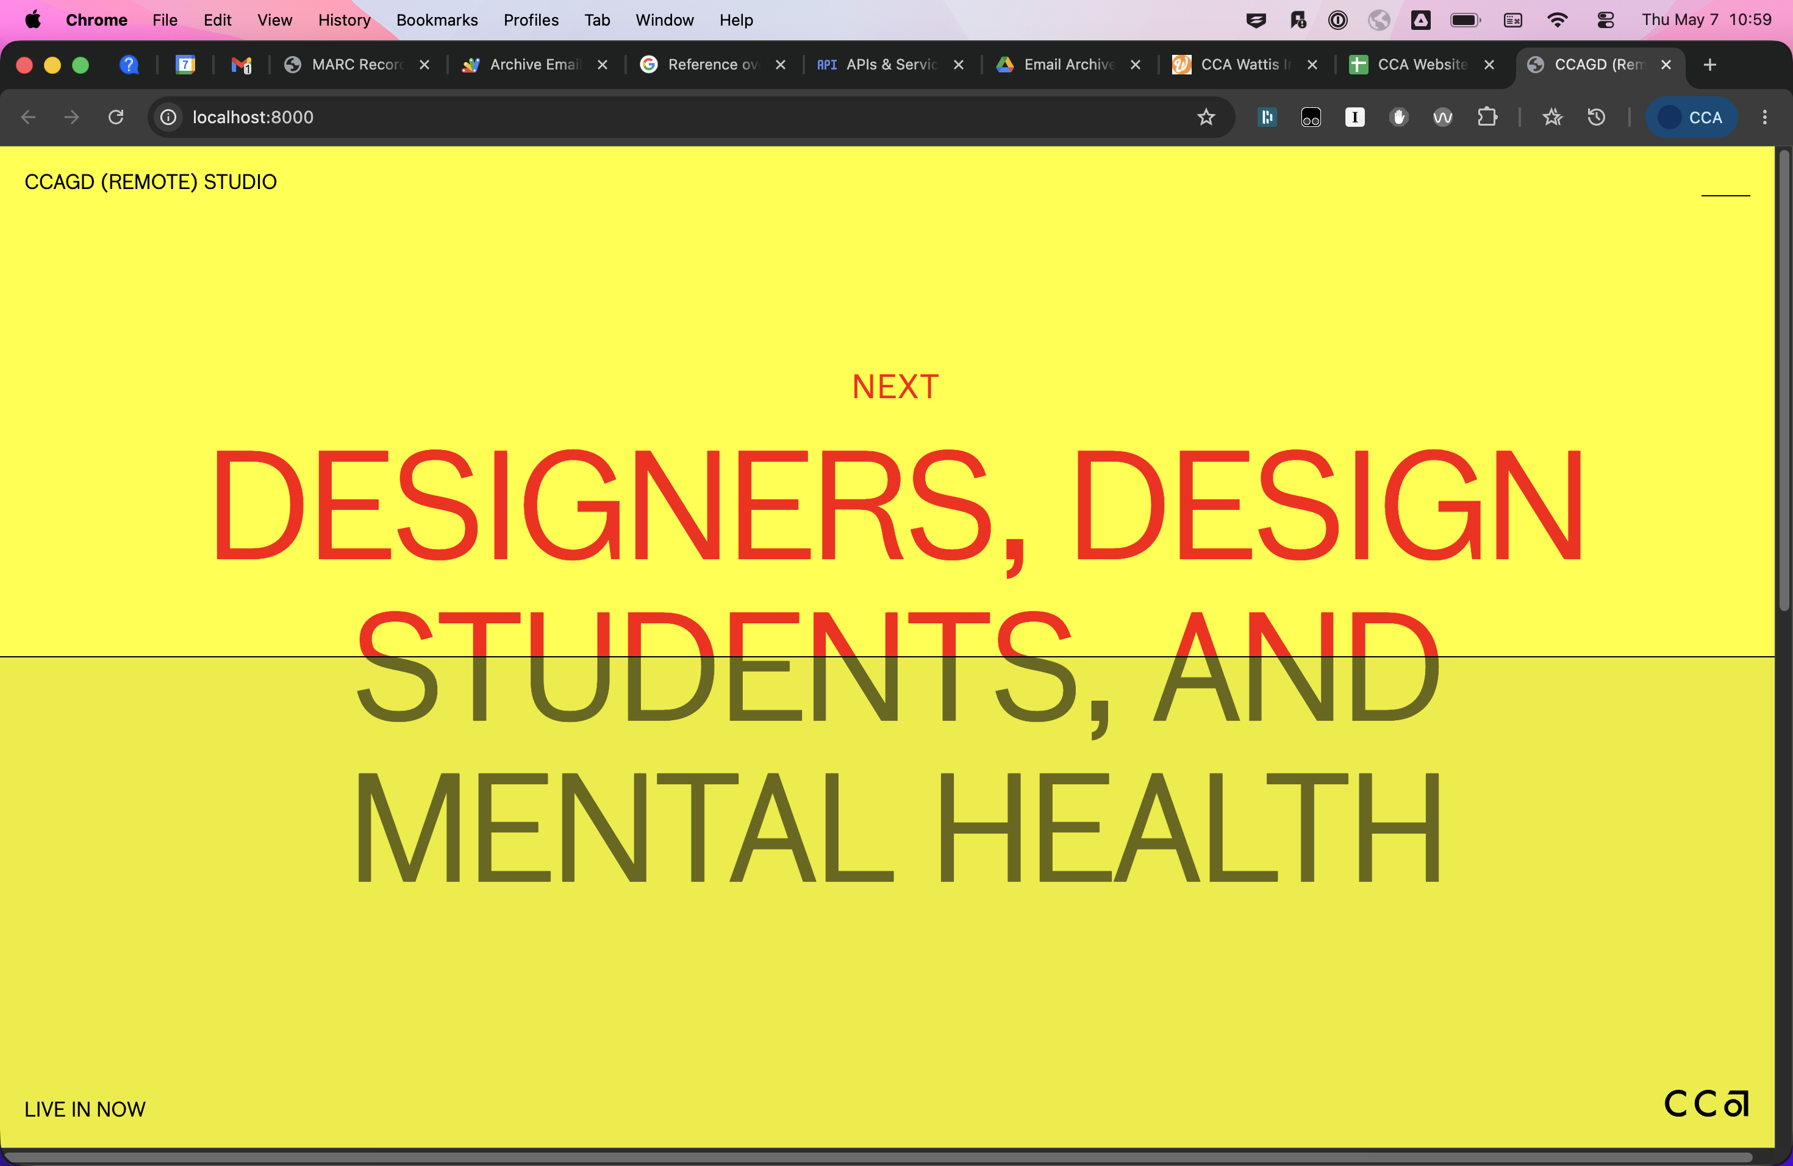Close the MARC Record tab
The image size is (1793, 1166).
coord(425,65)
